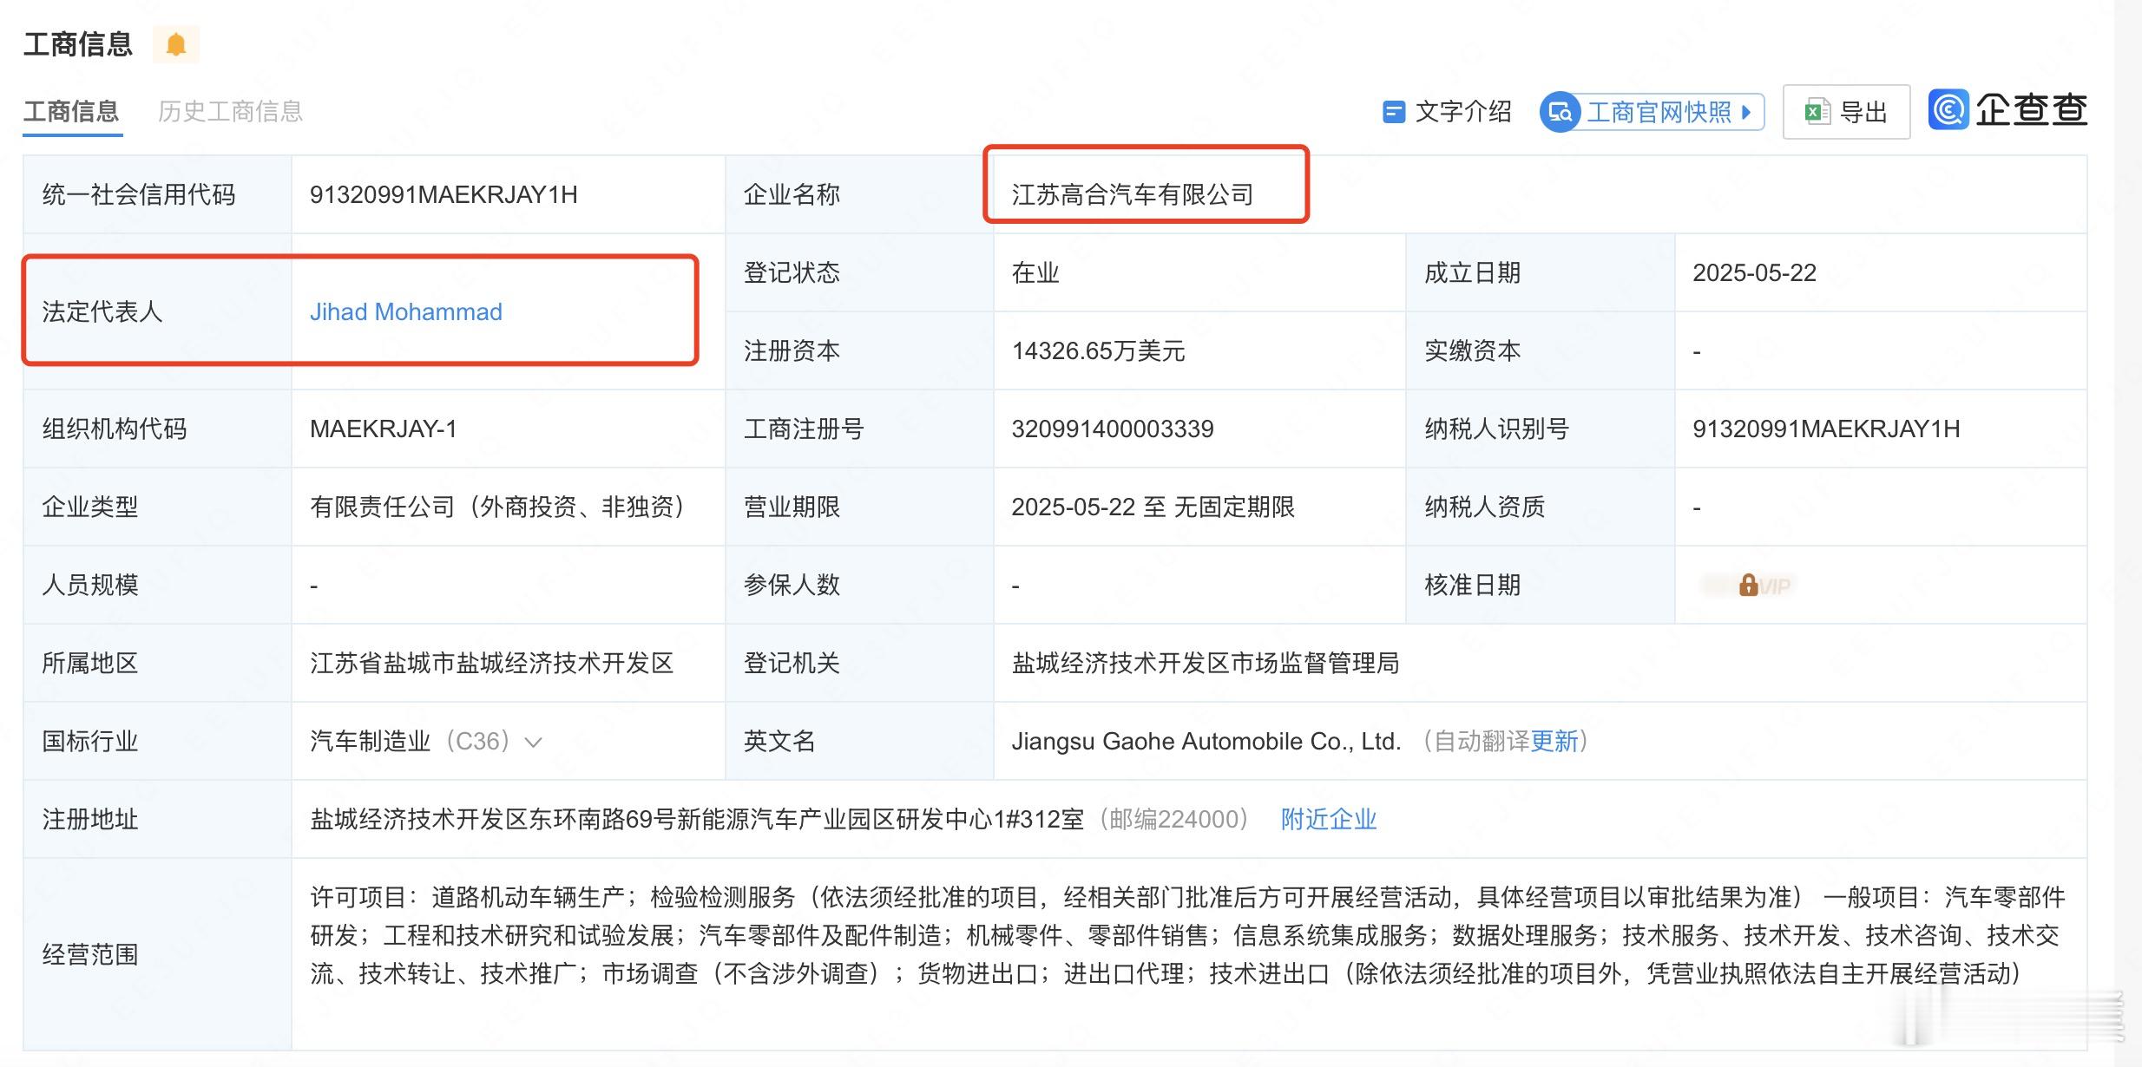Click the 实缴资本 label cell
The image size is (2142, 1067).
pos(1540,351)
